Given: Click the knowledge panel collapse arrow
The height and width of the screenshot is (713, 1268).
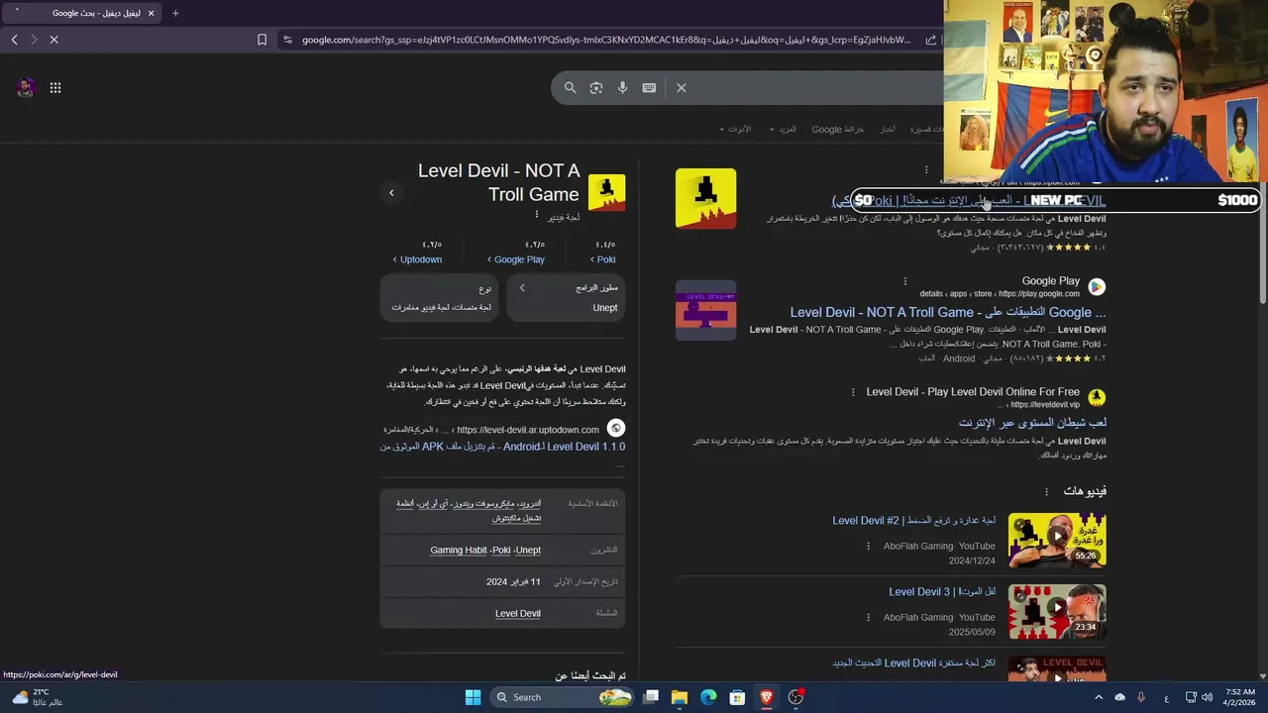Looking at the screenshot, I should point(391,193).
